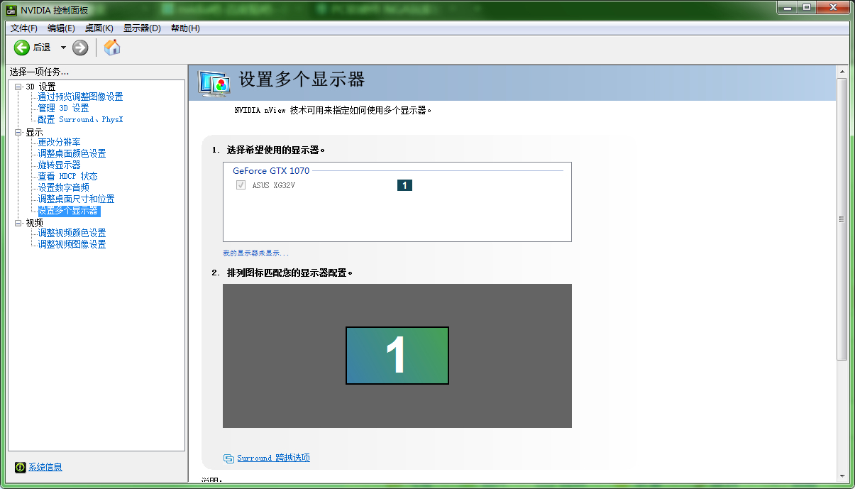This screenshot has width=855, height=489.
Task: Select 调整桌面颜色设置
Action: pyautogui.click(x=72, y=153)
